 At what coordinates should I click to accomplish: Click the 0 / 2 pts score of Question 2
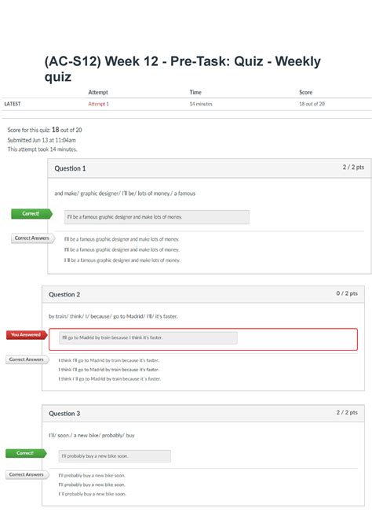347,293
